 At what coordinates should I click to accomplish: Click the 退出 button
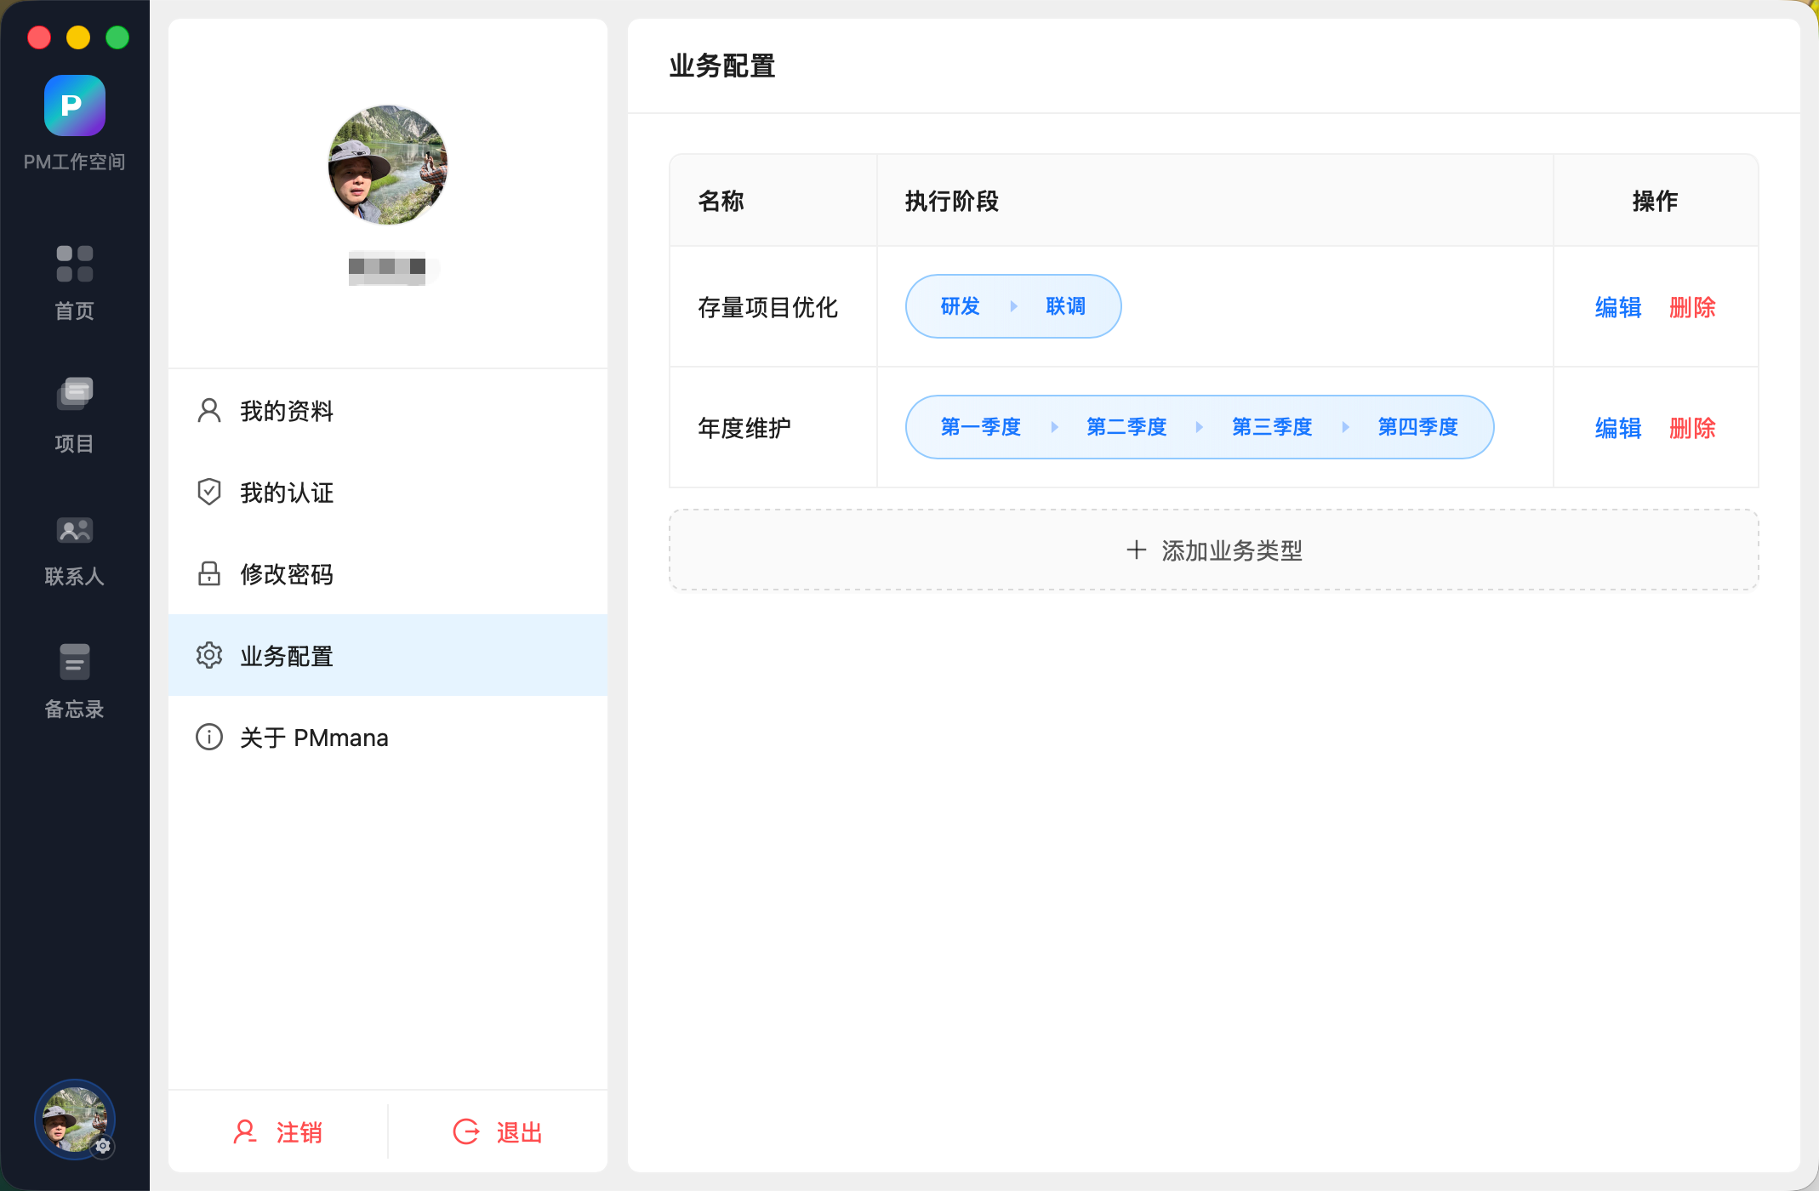pos(499,1132)
